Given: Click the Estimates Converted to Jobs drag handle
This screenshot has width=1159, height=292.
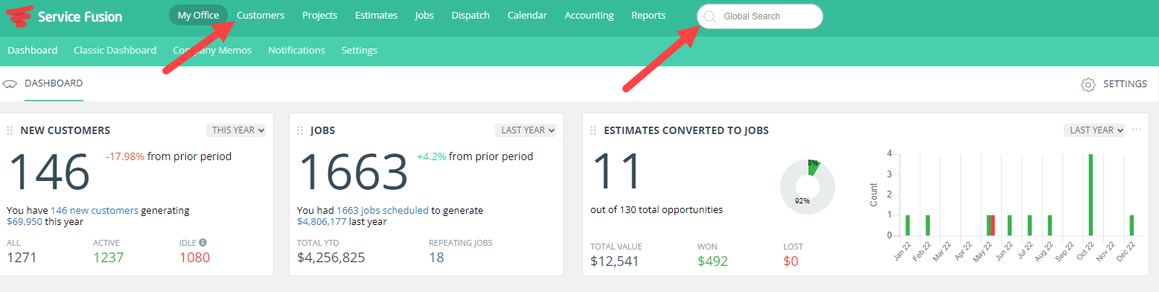Looking at the screenshot, I should click(x=593, y=130).
